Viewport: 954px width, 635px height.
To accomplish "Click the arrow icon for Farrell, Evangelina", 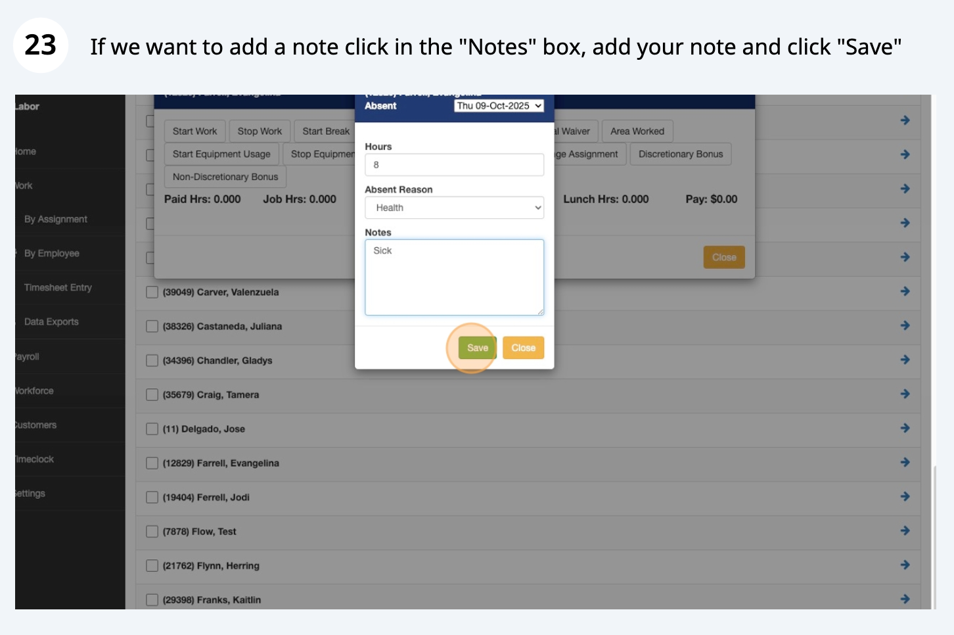I will click(905, 462).
